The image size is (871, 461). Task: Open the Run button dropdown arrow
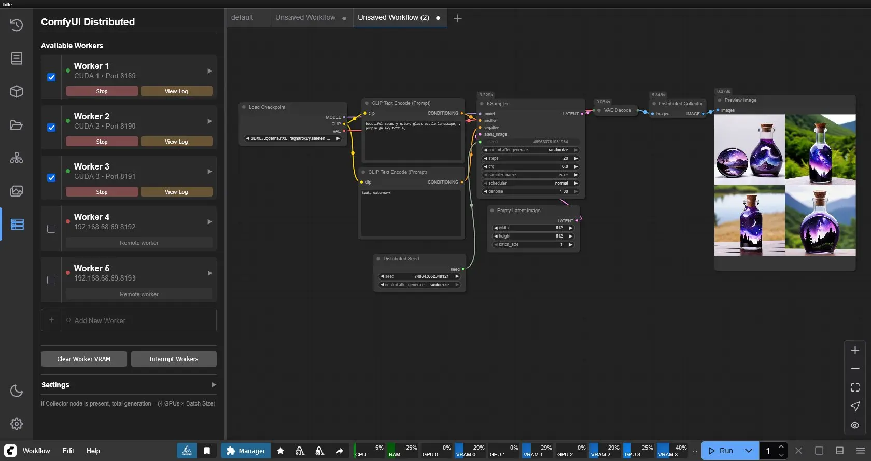click(748, 451)
